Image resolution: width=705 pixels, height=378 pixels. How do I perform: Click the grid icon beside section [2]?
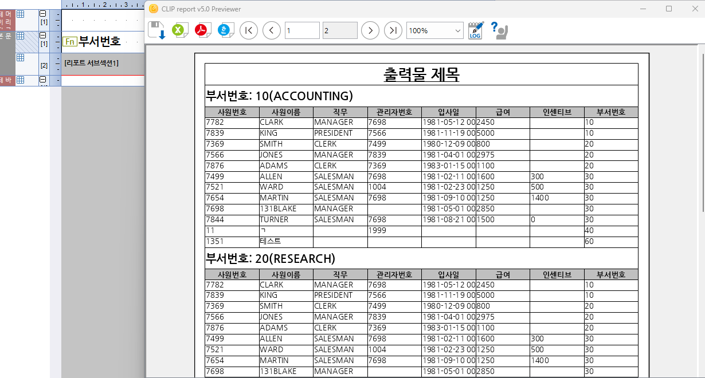click(20, 57)
